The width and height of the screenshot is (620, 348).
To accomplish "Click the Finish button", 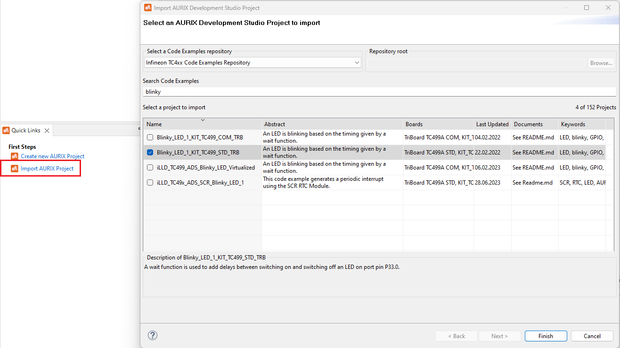I will pyautogui.click(x=545, y=336).
